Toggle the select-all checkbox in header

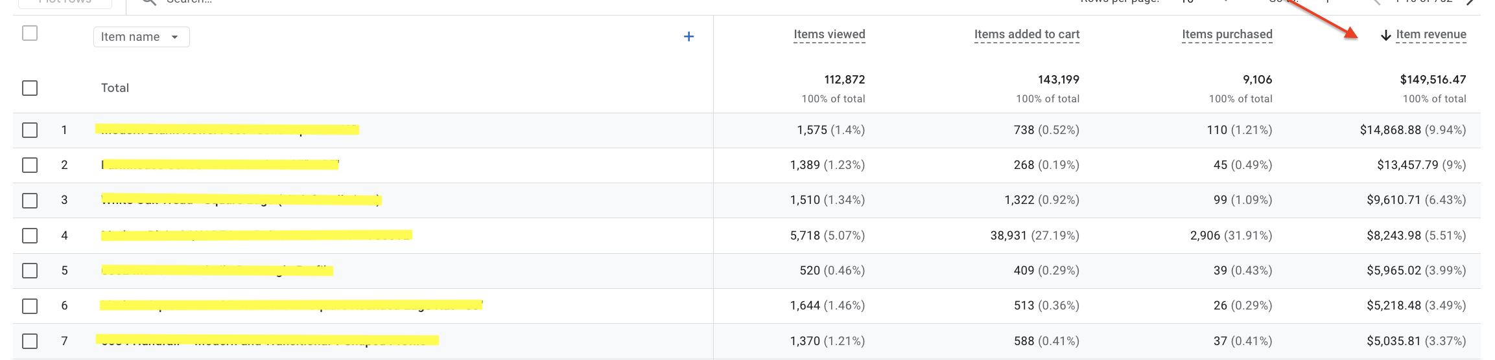point(30,33)
